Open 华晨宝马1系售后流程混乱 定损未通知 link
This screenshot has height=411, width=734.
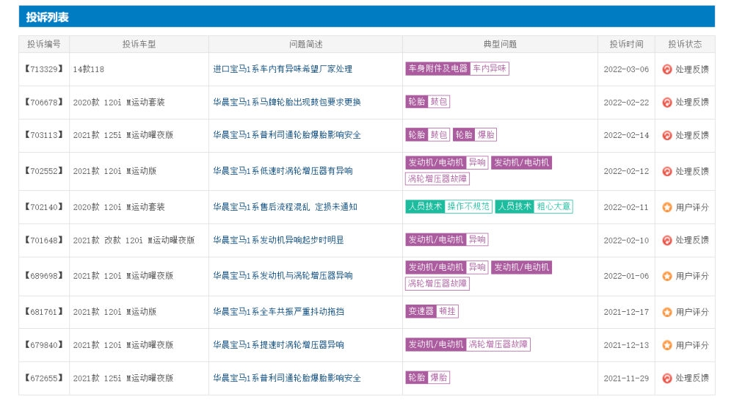[x=285, y=207]
